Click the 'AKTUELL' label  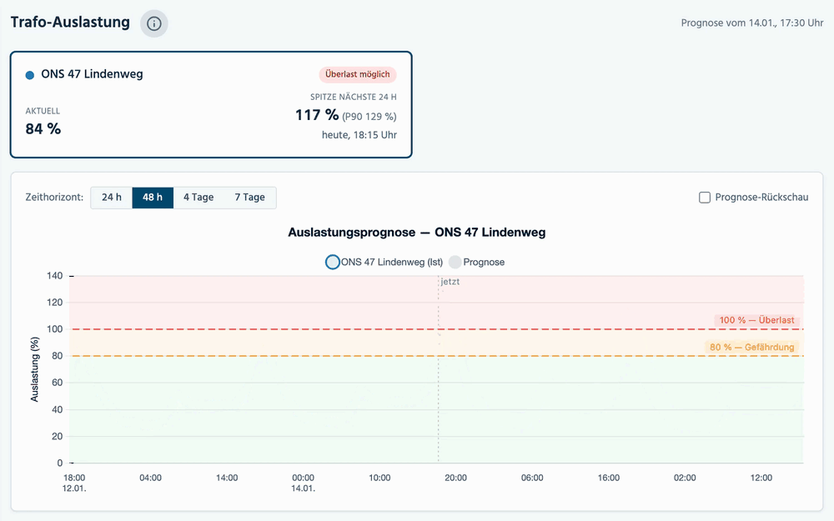43,111
